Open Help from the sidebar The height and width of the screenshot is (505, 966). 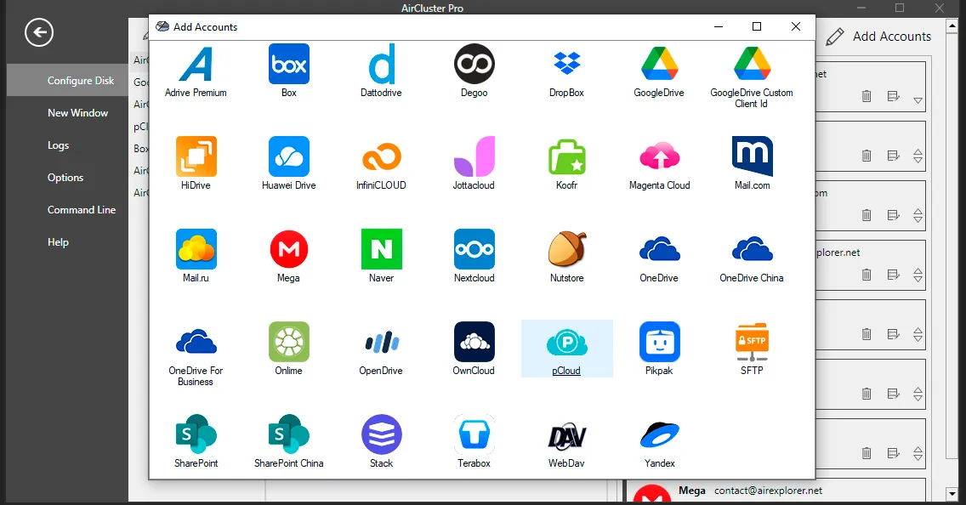click(x=58, y=242)
